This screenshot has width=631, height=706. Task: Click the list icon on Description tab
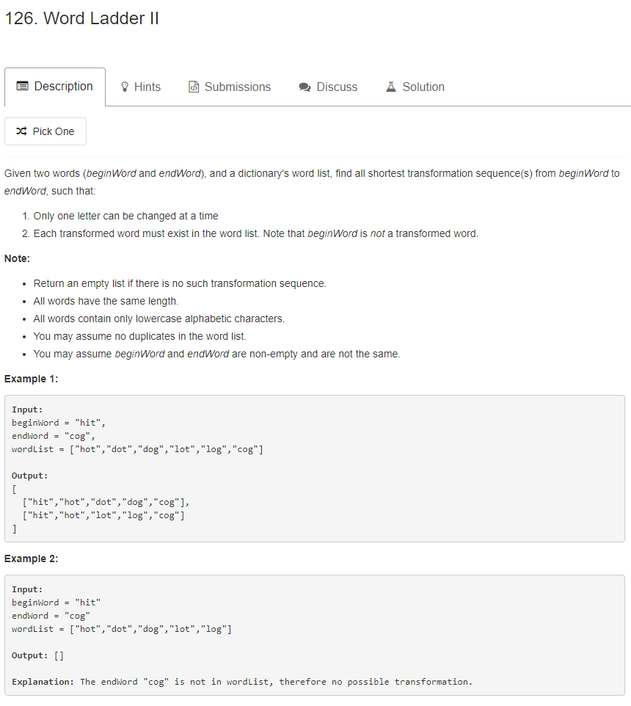22,87
